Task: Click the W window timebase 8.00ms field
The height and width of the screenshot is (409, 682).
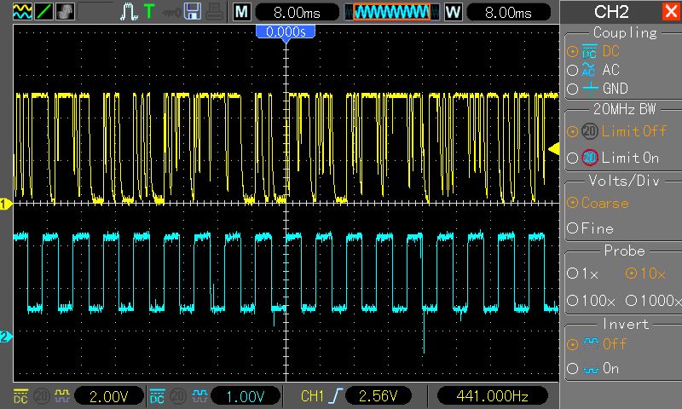Action: 508,12
